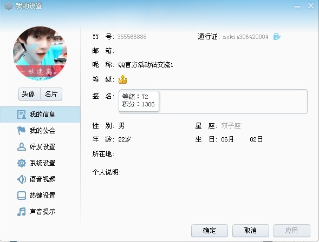
Task: Open the 性别 gender selector showing 男
Action: 121,126
